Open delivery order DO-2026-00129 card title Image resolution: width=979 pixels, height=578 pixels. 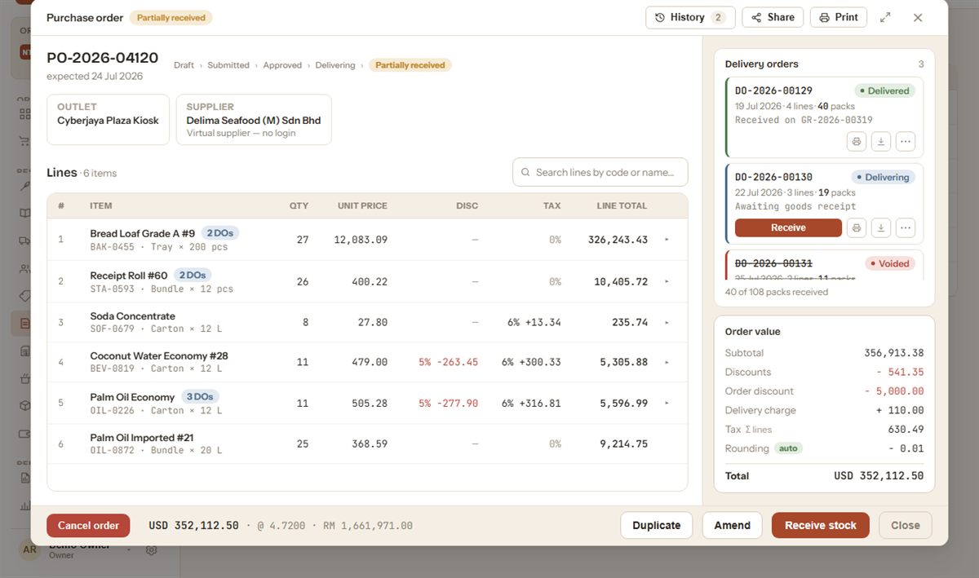[x=773, y=90]
